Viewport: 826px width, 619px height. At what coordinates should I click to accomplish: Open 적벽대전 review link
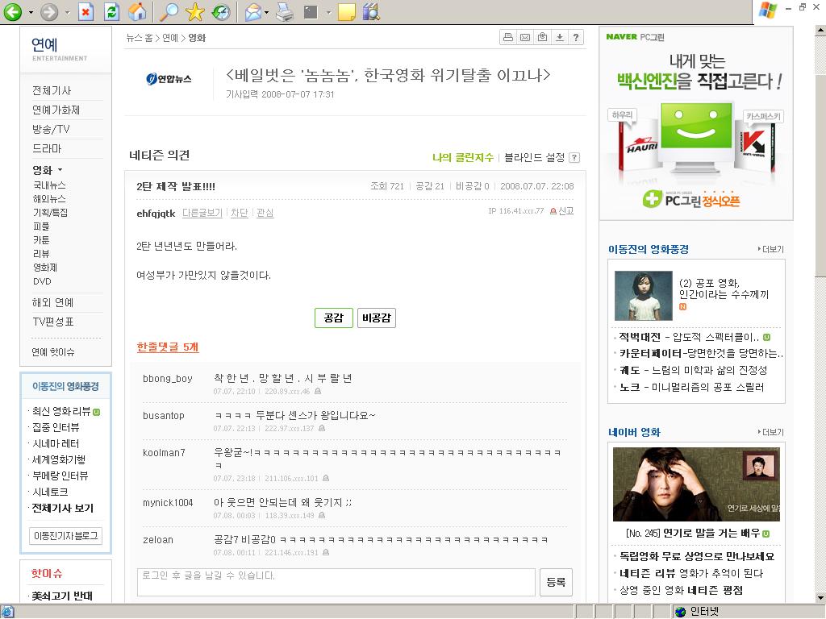[689, 337]
